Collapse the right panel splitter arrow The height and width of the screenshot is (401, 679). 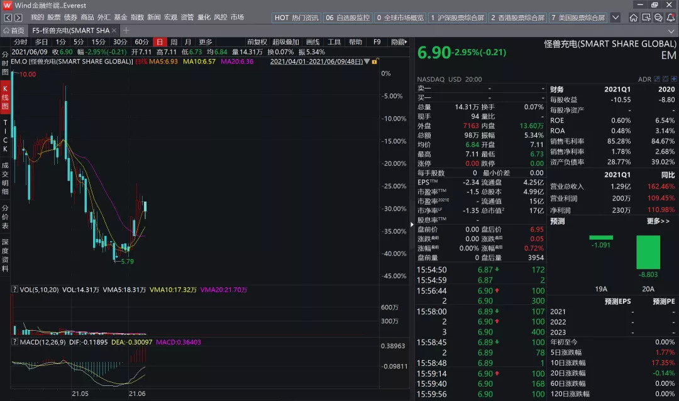coord(412,225)
